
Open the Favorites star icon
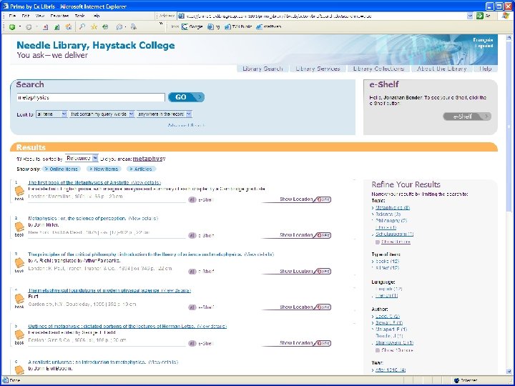pos(94,27)
